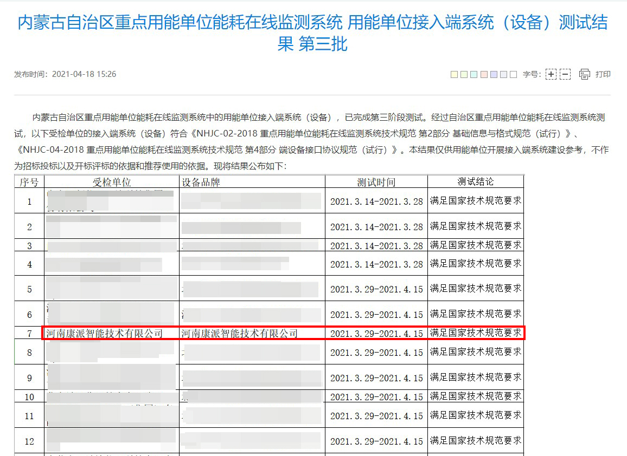
Task: Click the printer icon
Action: (584, 74)
